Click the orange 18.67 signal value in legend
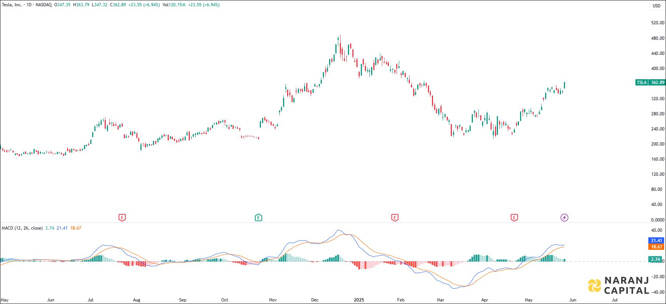Image resolution: width=666 pixels, height=304 pixels. [76, 228]
